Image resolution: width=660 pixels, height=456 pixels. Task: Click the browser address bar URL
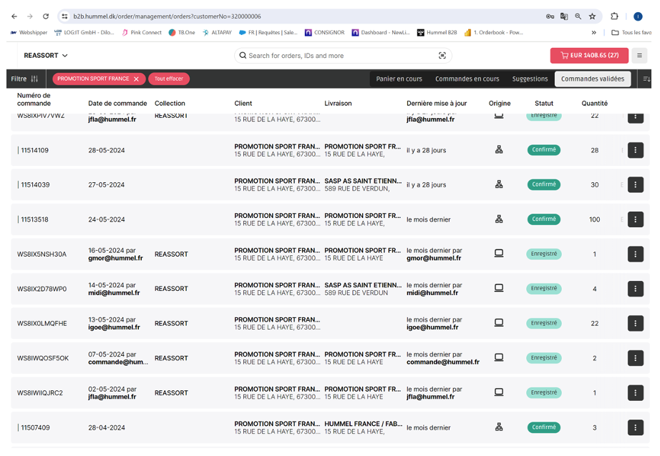(167, 16)
